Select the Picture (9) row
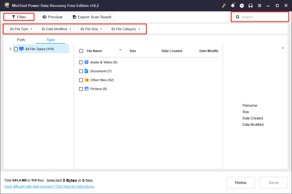292x194 pixels. point(98,89)
